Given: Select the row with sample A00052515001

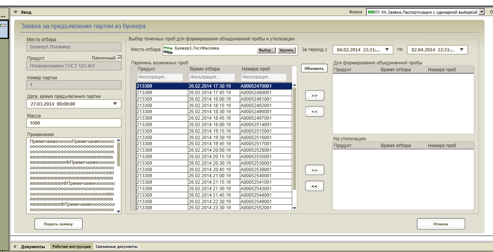Looking at the screenshot, I should [214, 131].
